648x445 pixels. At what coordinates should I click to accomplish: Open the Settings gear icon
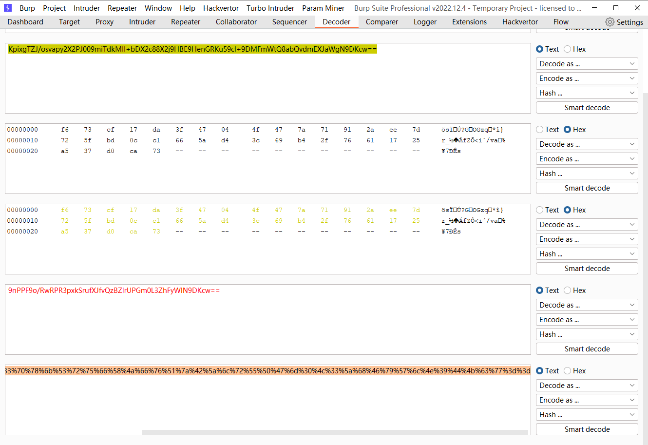tap(610, 22)
